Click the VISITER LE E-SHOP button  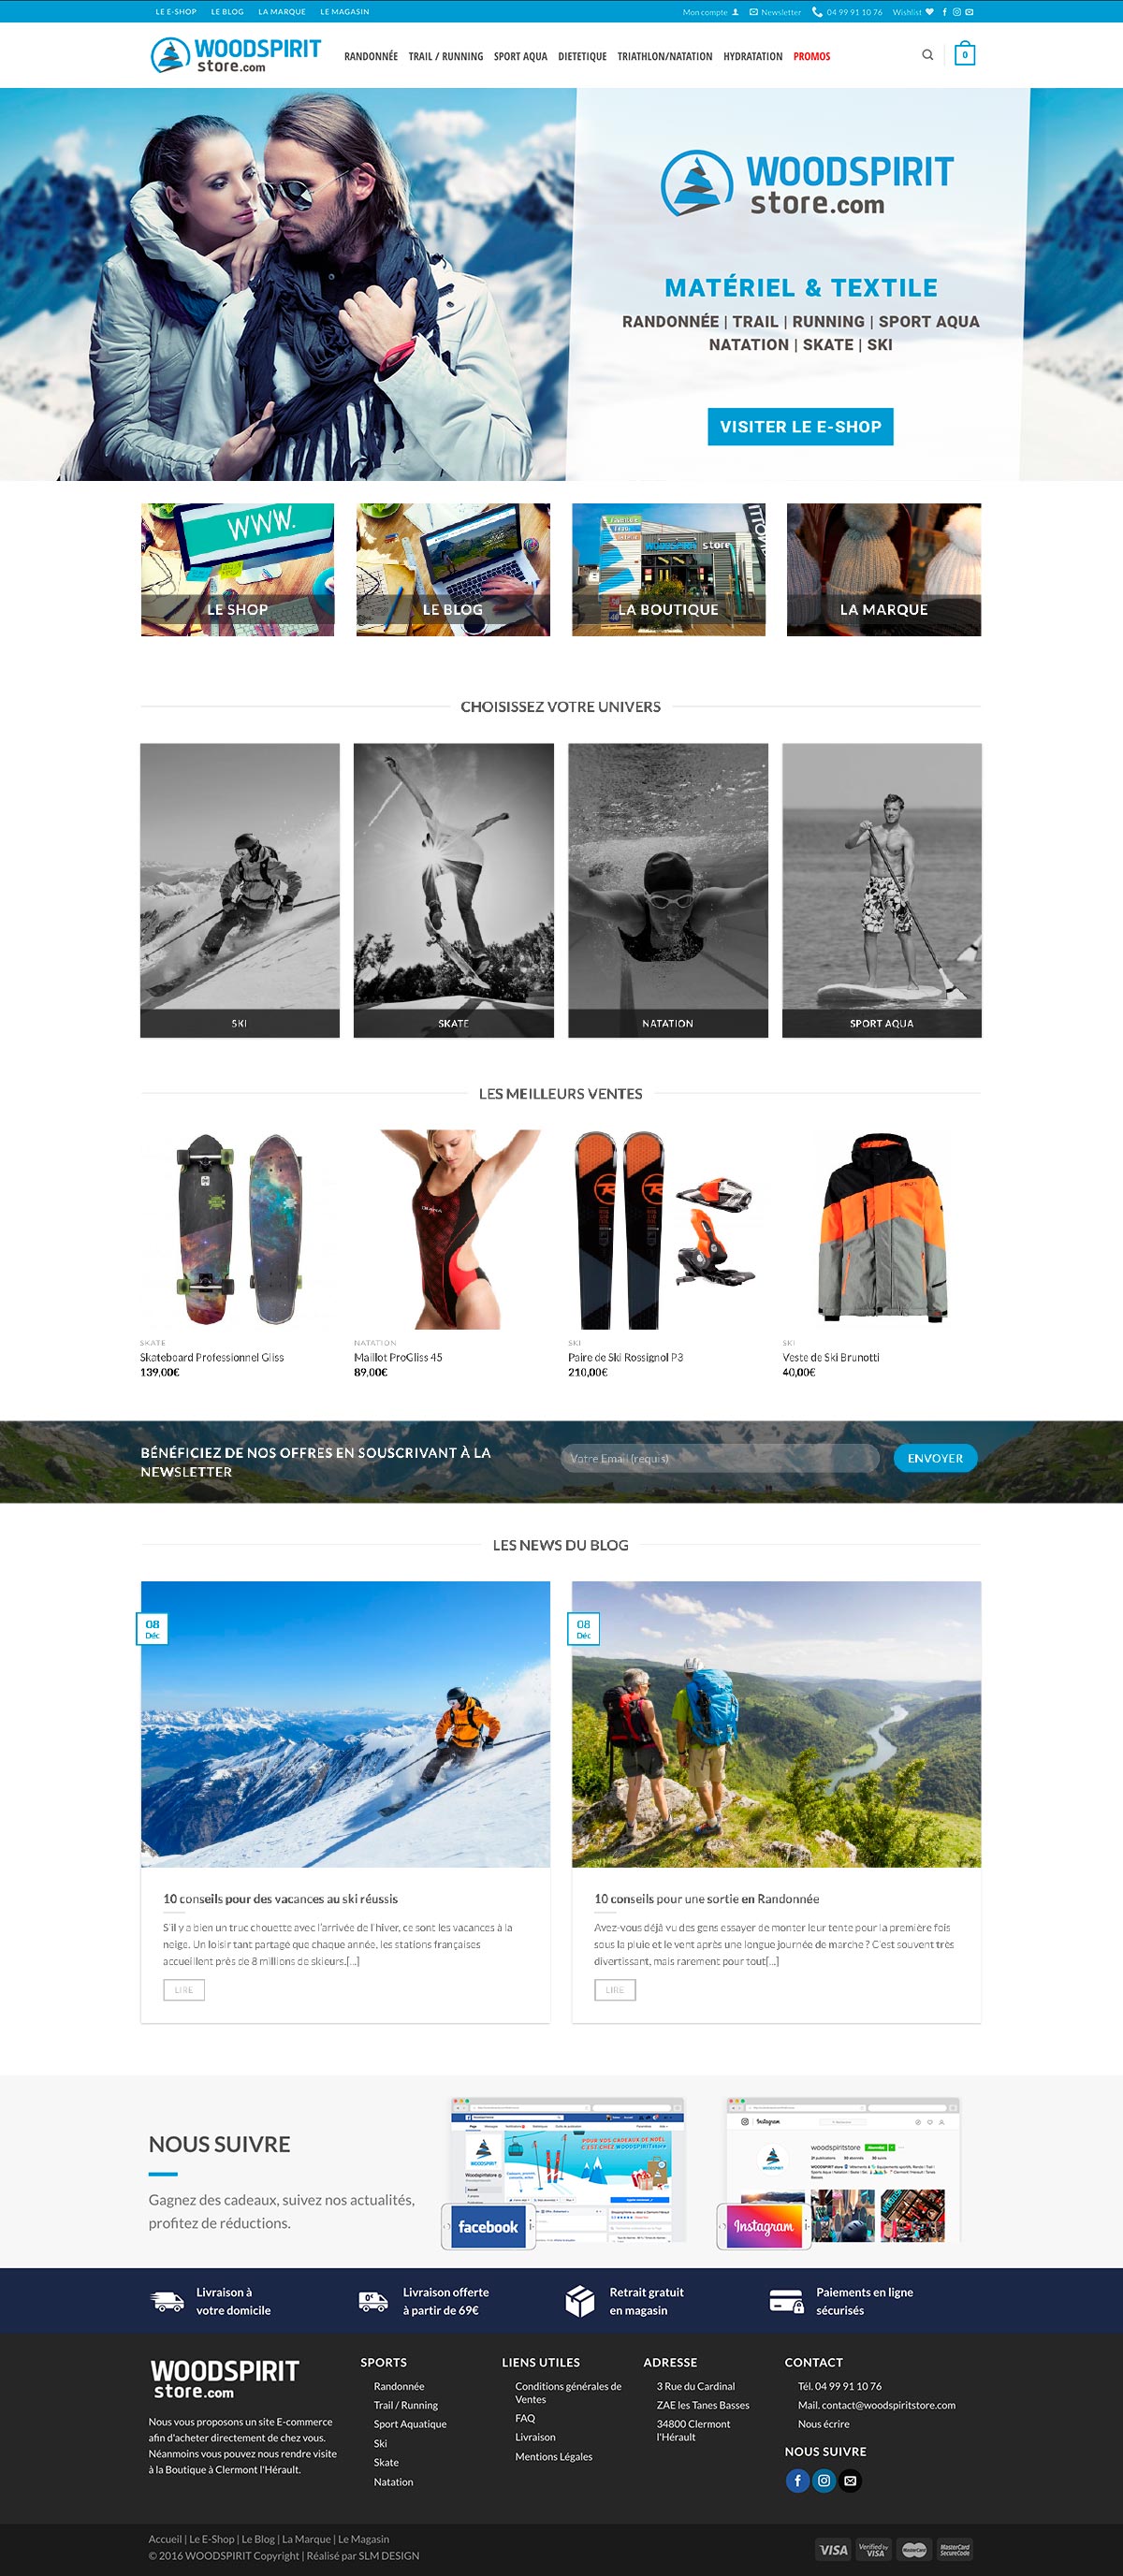[800, 426]
